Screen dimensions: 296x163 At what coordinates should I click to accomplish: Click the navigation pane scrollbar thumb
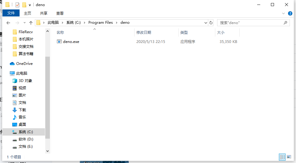pos(48,97)
